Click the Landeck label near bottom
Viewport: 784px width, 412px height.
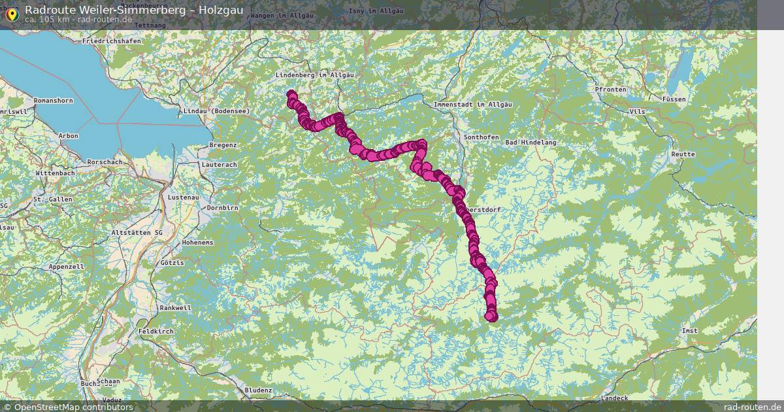(614, 398)
